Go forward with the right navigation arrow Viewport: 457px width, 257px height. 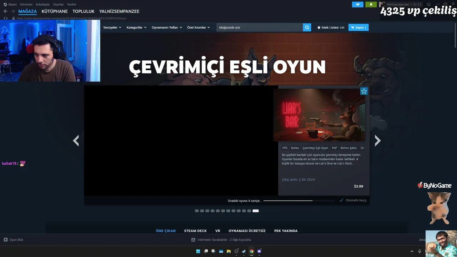13,11
